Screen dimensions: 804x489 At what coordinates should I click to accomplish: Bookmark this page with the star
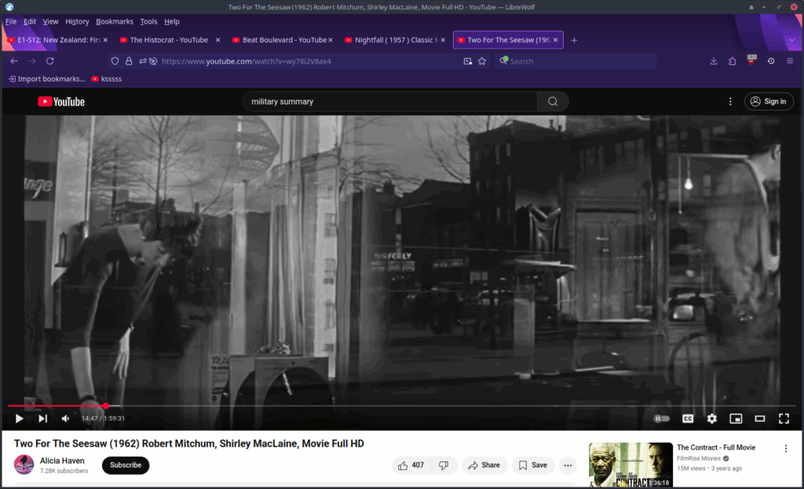click(x=482, y=61)
